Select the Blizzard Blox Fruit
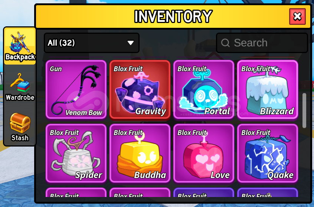The image size is (314, 207). coord(268,90)
